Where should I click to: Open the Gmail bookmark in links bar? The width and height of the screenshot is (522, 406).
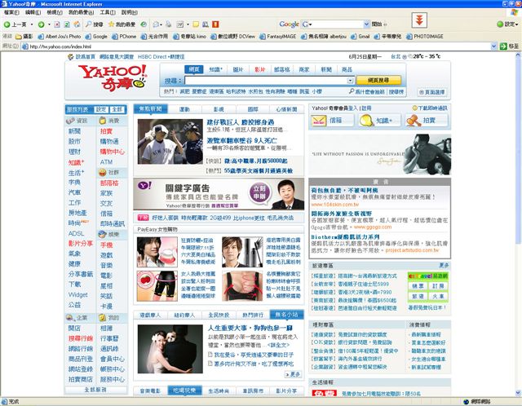click(x=361, y=37)
